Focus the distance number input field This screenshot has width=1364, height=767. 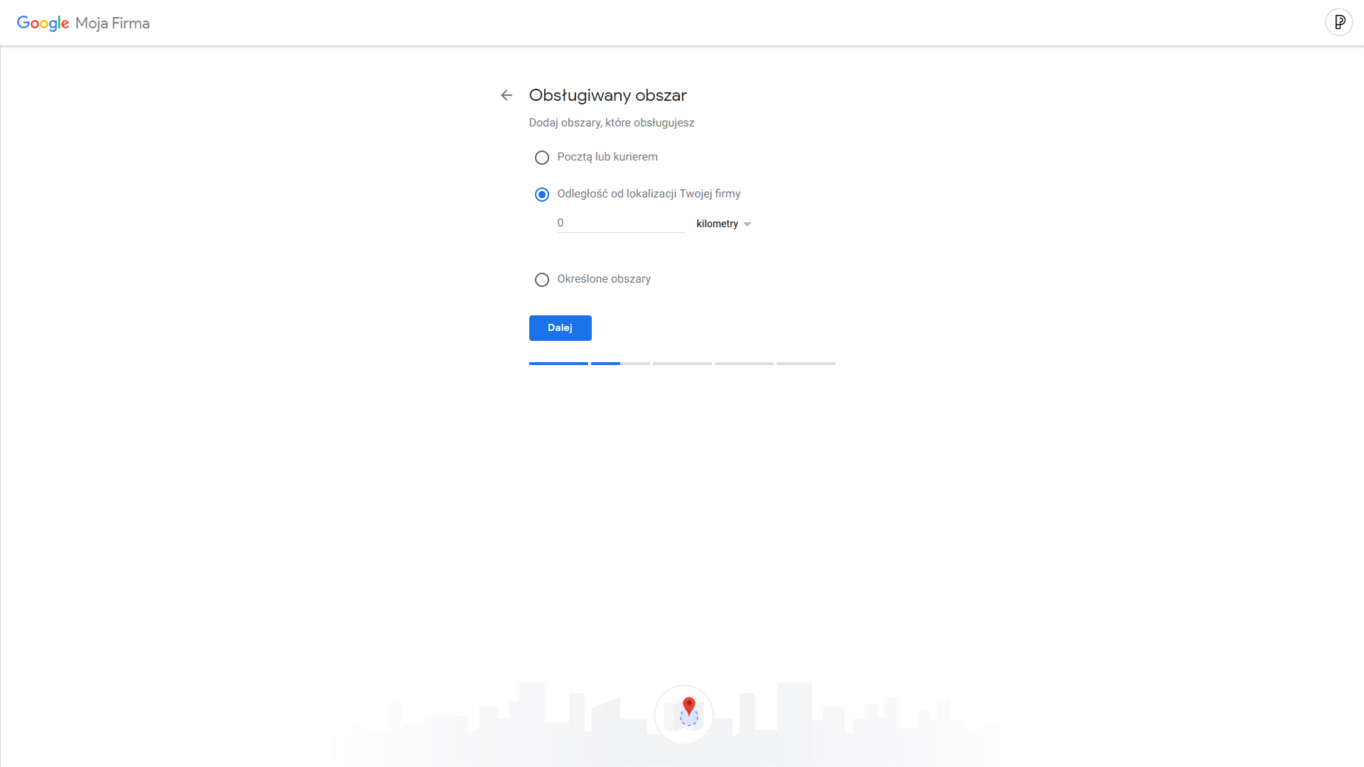[621, 223]
